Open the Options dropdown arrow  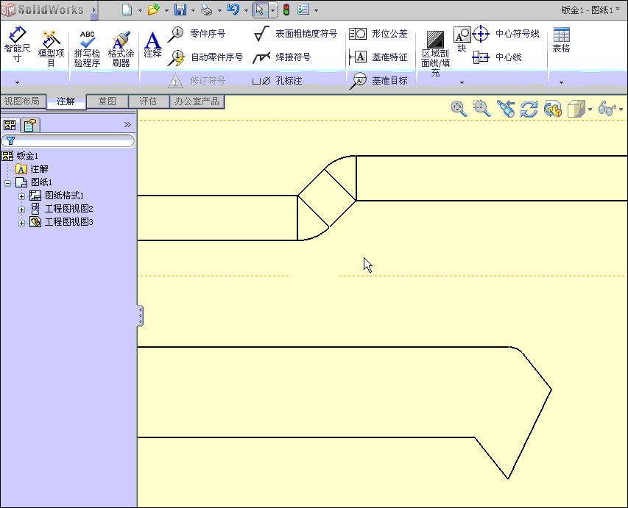coord(317,10)
